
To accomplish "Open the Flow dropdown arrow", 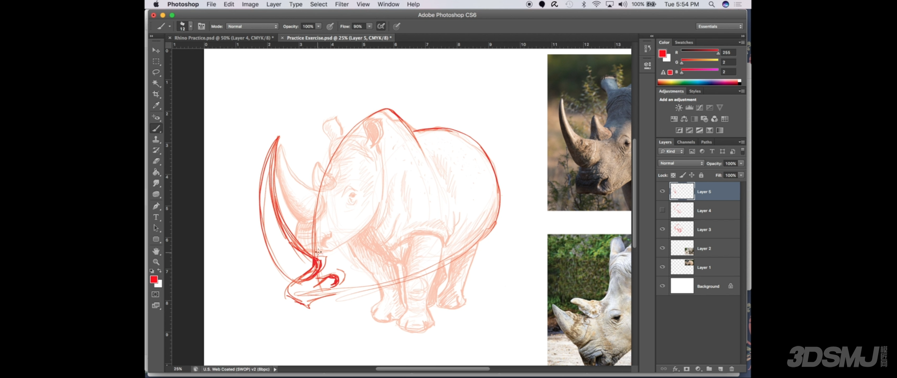I will point(369,26).
